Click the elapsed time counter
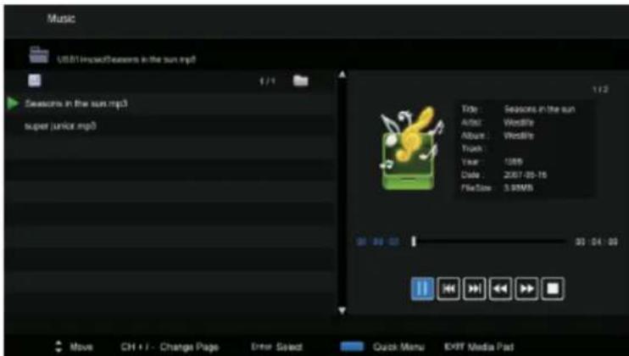The image size is (629, 356). point(377,242)
